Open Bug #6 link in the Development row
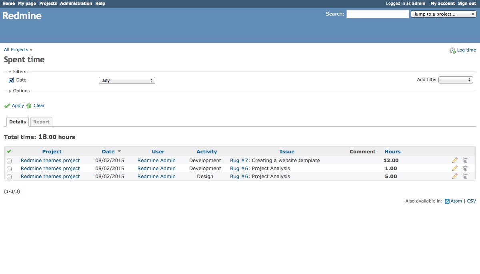 point(239,169)
